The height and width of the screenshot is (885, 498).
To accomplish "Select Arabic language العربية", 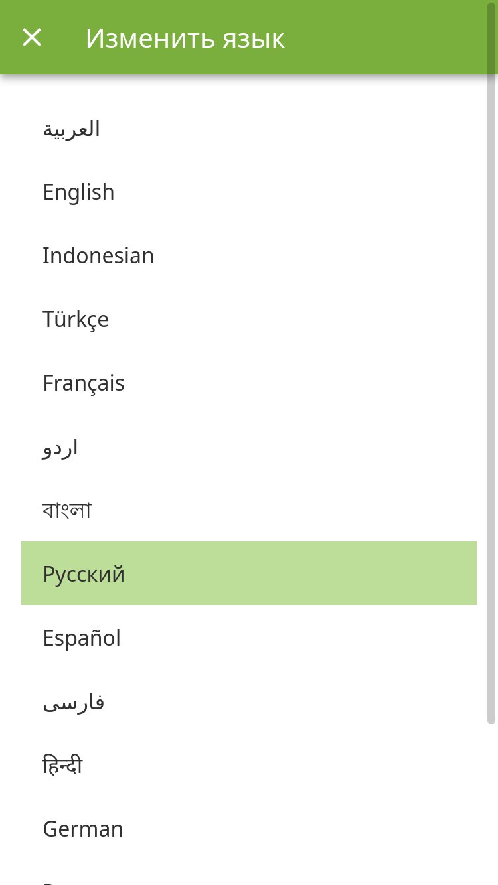I will [249, 128].
